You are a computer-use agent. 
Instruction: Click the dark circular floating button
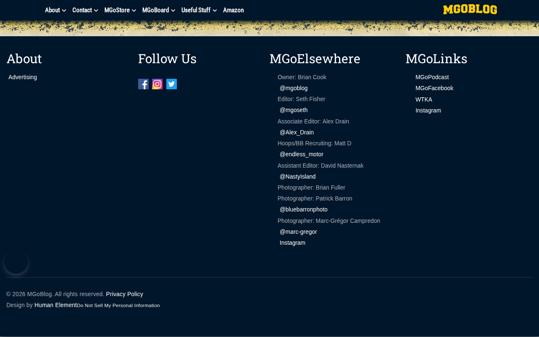(16, 262)
